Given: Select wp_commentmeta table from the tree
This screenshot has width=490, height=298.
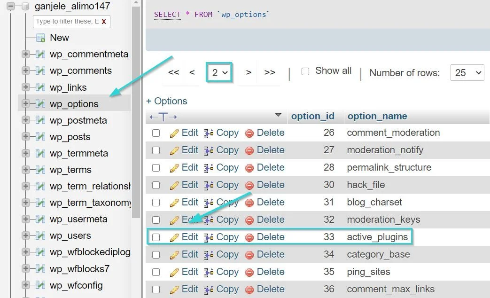Looking at the screenshot, I should [89, 55].
